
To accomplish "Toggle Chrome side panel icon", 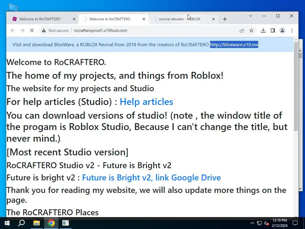I will (273, 30).
